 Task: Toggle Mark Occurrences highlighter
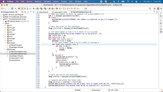(22, 9)
